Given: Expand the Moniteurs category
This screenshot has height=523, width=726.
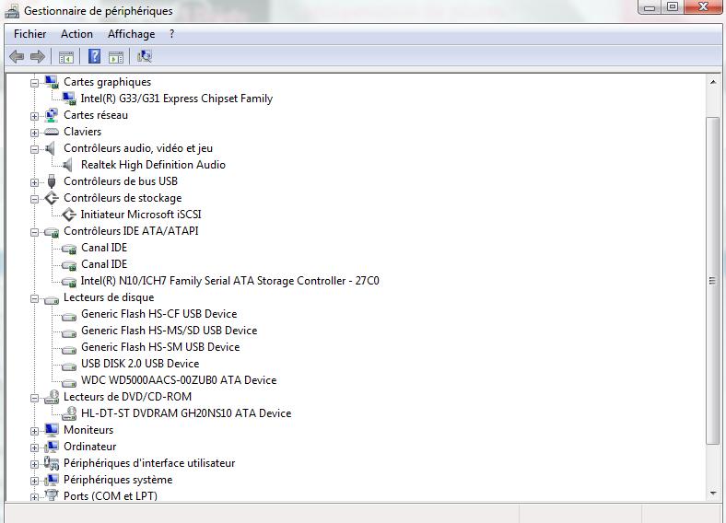Looking at the screenshot, I should coord(35,431).
